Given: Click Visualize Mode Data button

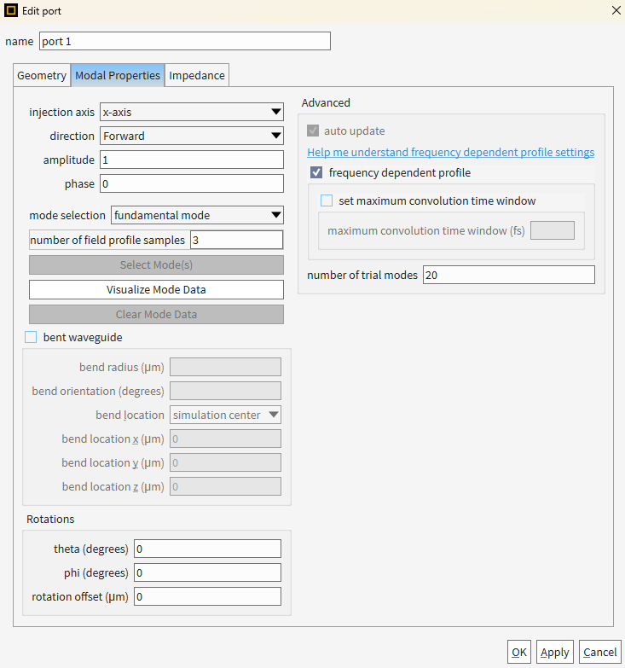Looking at the screenshot, I should (x=156, y=290).
